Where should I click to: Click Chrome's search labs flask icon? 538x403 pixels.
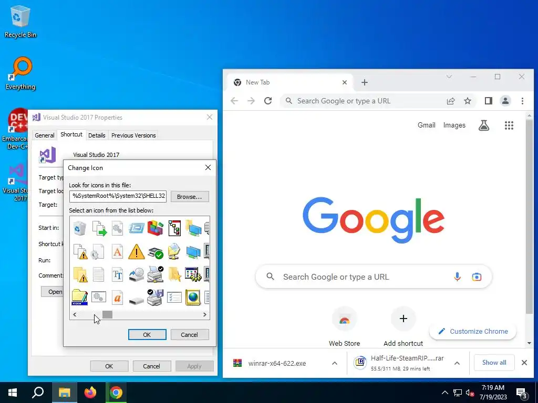tap(484, 125)
